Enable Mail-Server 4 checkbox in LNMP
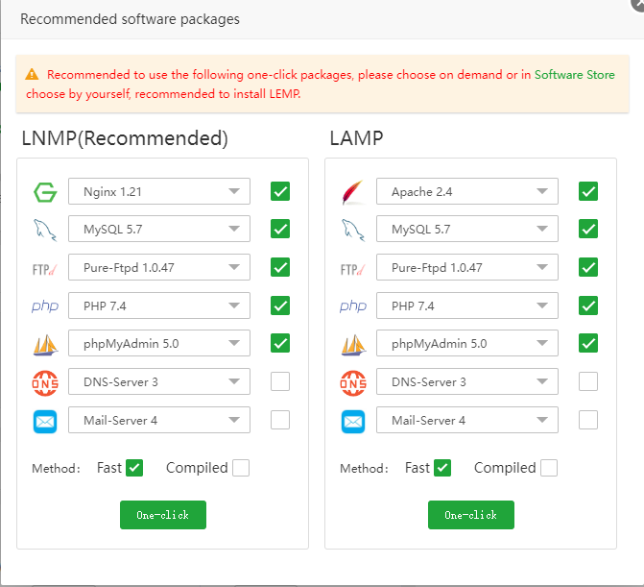The height and width of the screenshot is (587, 644). [x=280, y=420]
